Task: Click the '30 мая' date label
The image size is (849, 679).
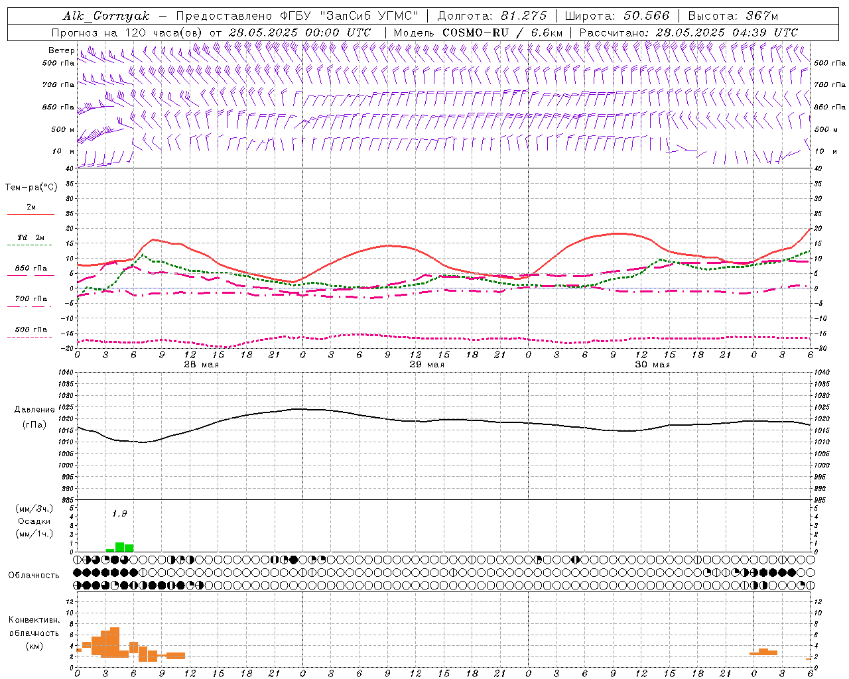Action: point(653,365)
